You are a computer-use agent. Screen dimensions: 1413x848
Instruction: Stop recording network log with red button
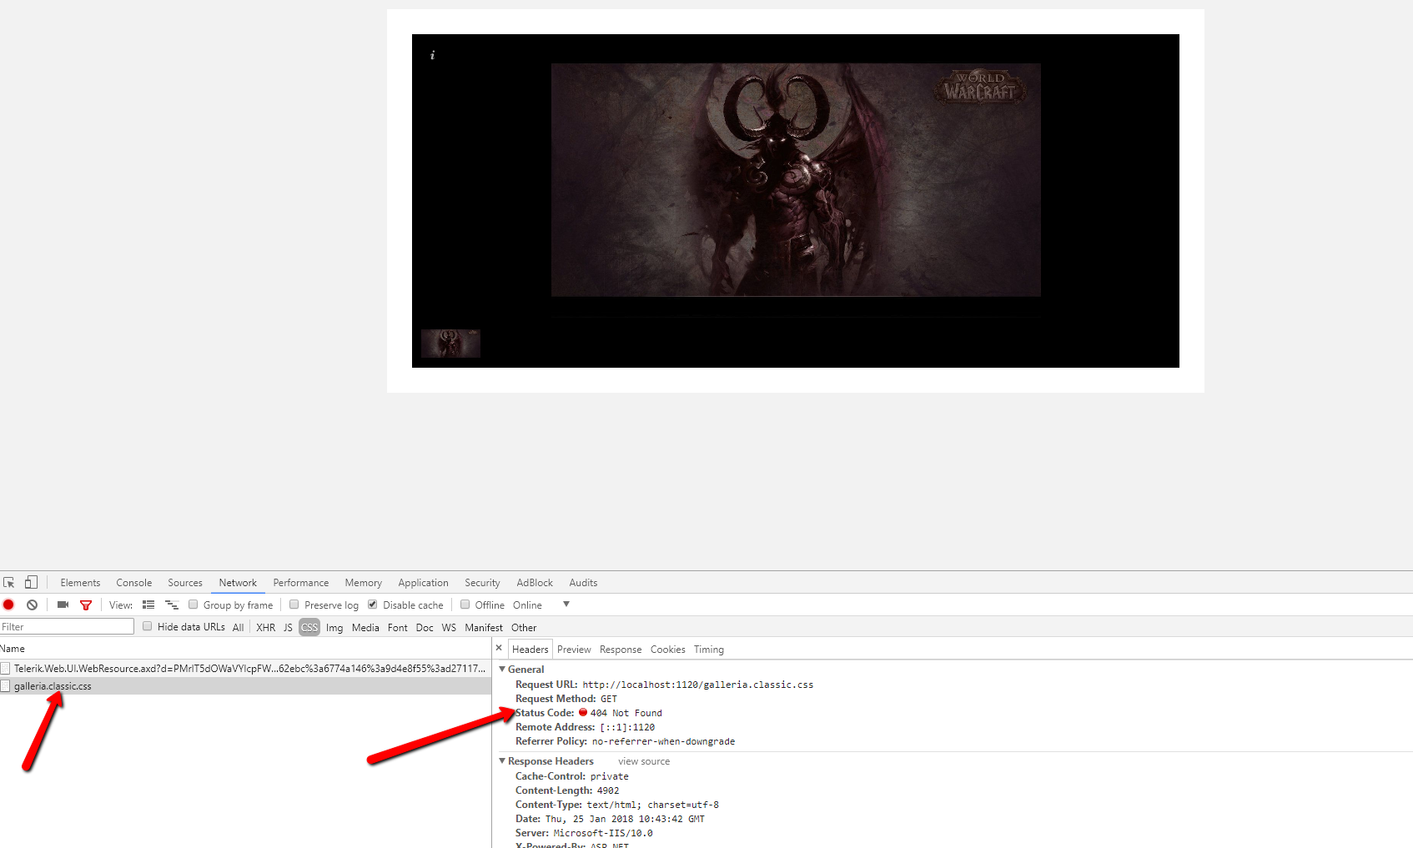point(8,605)
